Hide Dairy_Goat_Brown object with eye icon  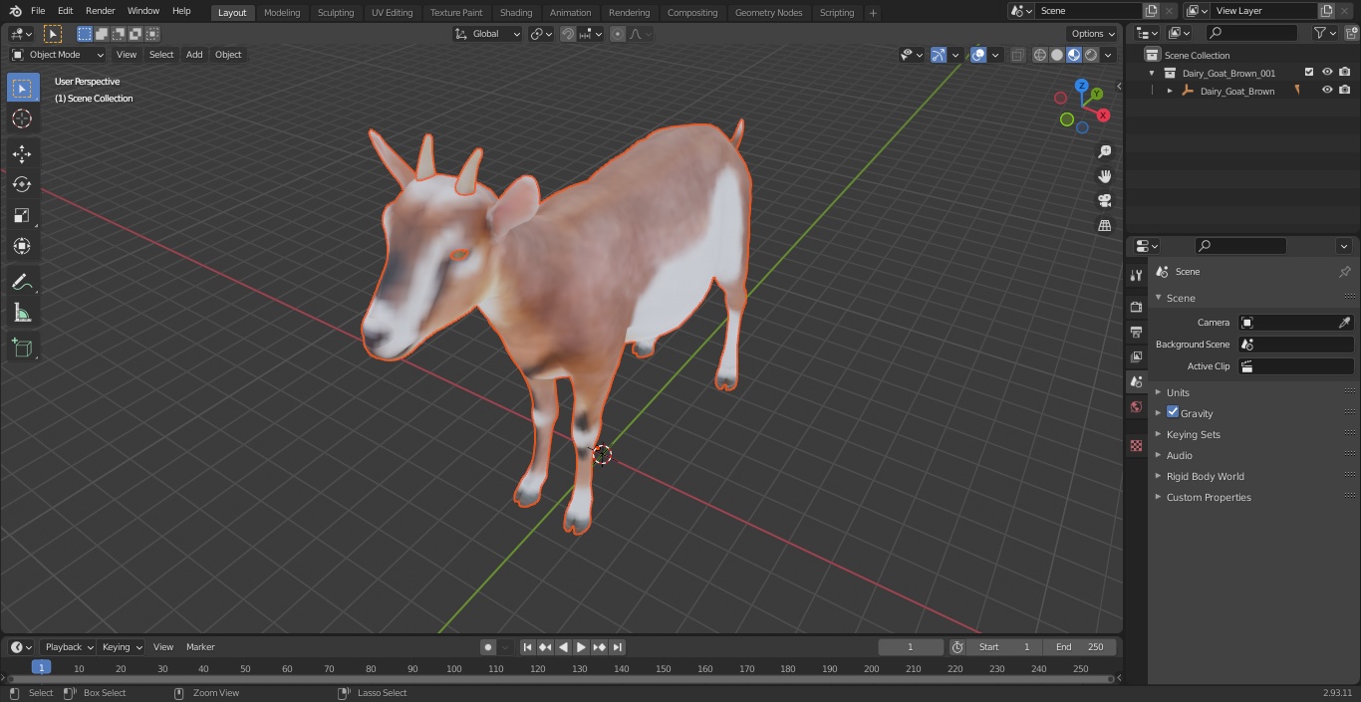[x=1327, y=91]
